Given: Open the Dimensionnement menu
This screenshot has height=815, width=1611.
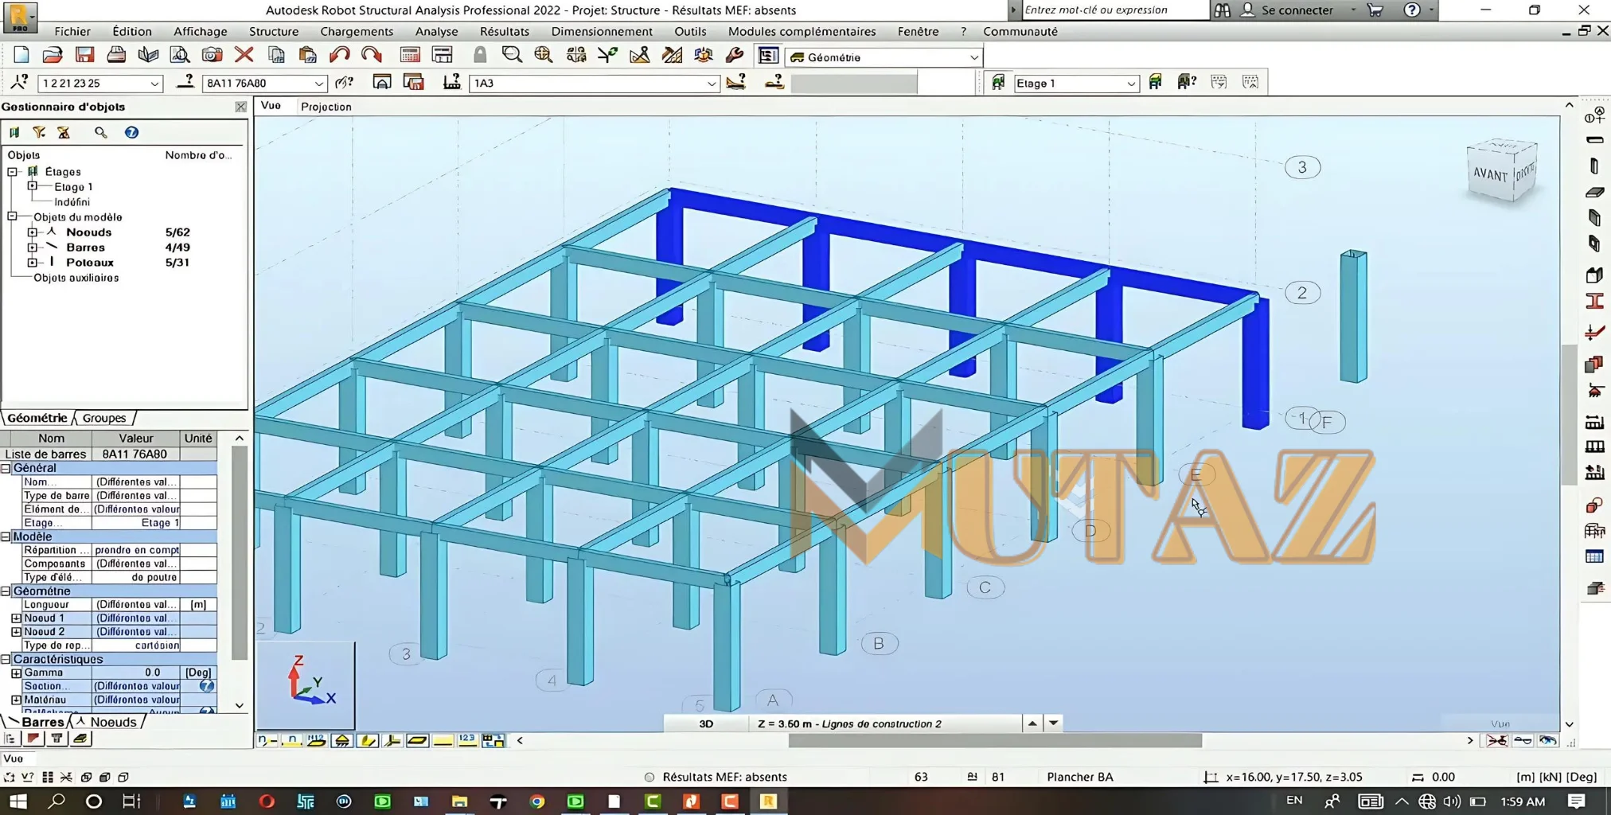Looking at the screenshot, I should 602,31.
